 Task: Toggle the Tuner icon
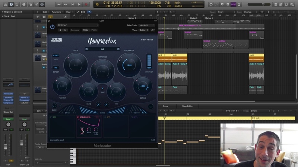pyautogui.click(x=216, y=4)
